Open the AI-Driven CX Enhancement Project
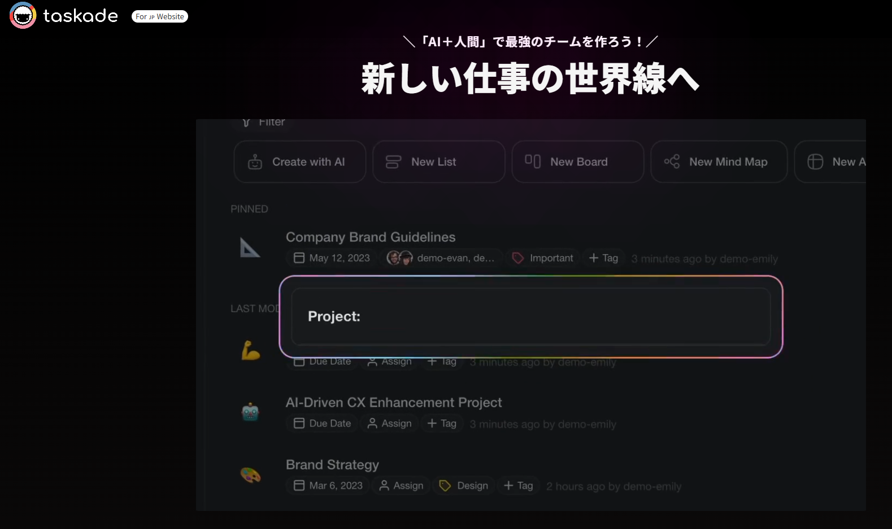Image resolution: width=892 pixels, height=529 pixels. 394,403
